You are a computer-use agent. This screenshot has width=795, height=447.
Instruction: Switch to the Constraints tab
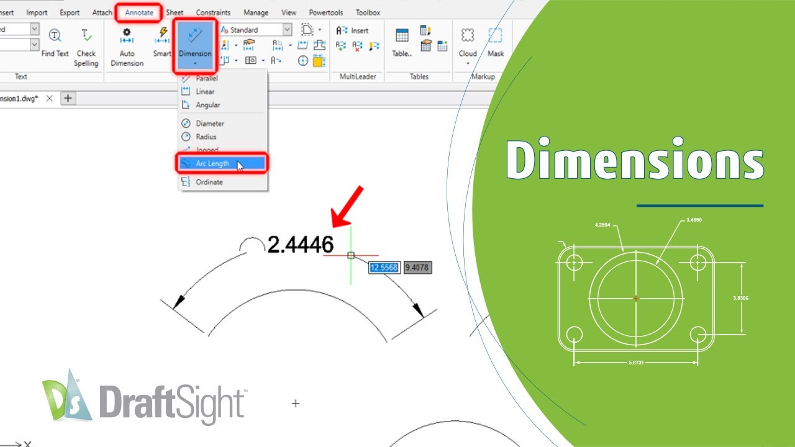[213, 12]
